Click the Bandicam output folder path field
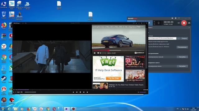The width and height of the screenshot is (199, 111). [162, 38]
